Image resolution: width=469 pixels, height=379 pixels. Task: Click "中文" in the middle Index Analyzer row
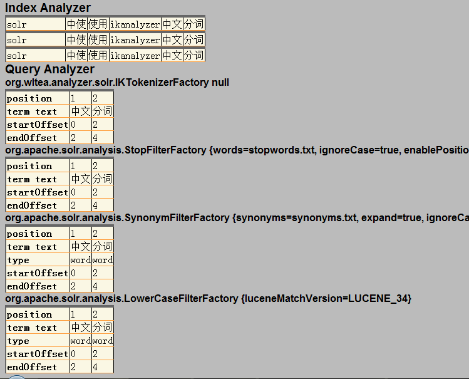[x=172, y=40]
